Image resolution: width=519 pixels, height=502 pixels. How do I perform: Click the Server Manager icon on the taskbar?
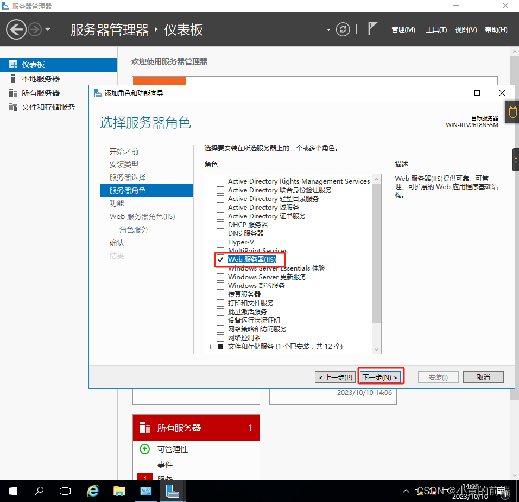172,491
